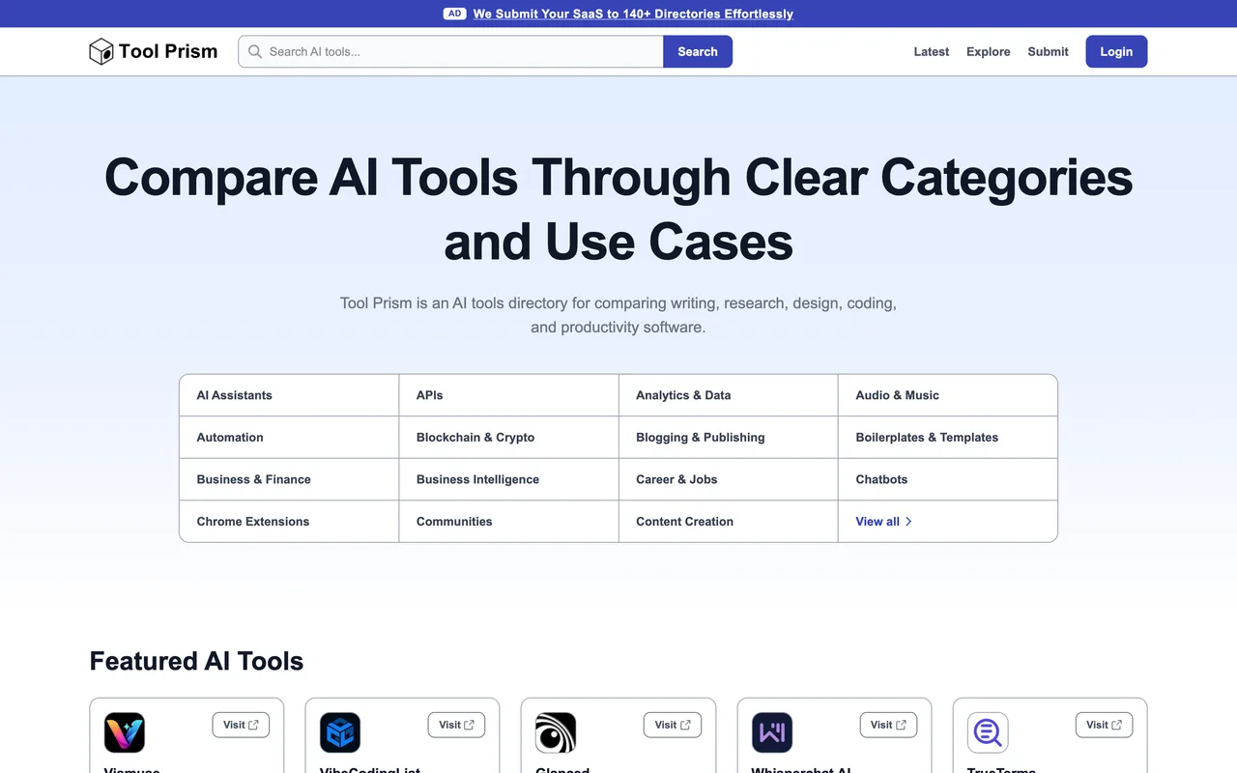Click Visit beside the purple magnifier logo
Viewport: 1237px width, 773px height.
coord(1104,725)
